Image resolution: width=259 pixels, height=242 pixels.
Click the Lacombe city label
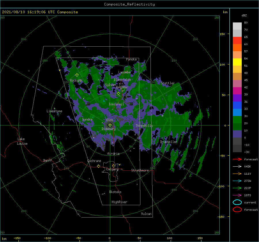(124, 72)
